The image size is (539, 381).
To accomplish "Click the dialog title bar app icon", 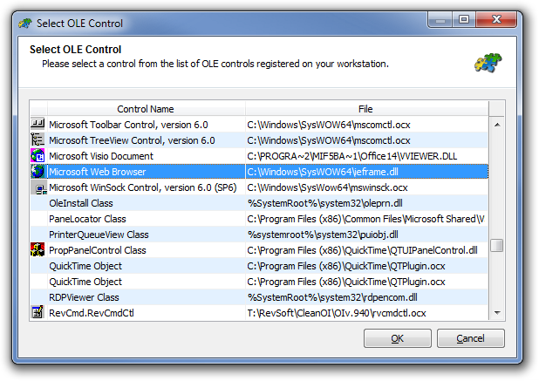I will pos(26,23).
